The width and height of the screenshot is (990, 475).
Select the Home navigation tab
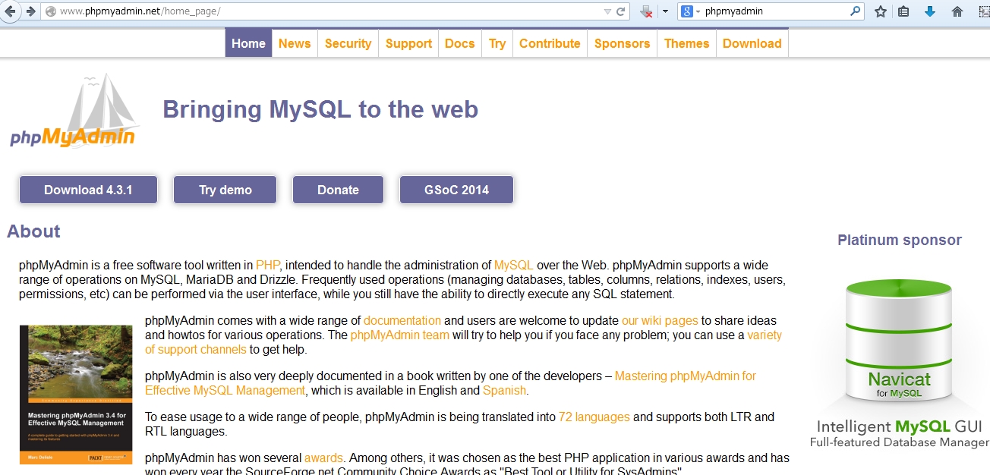click(248, 43)
